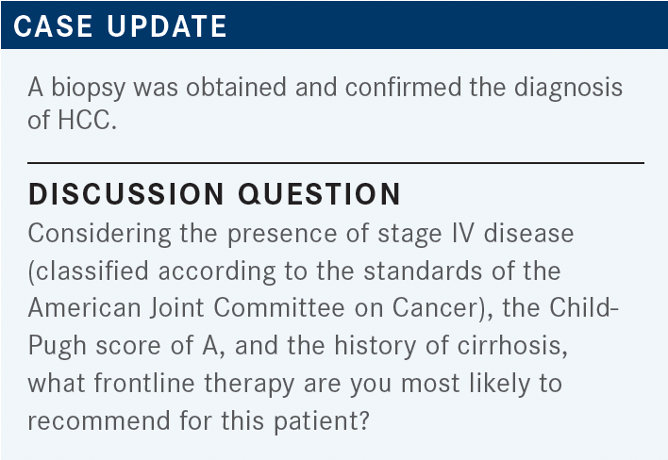Click the word 'diagnosis' in first line
This screenshot has height=460, width=668.
(568, 89)
